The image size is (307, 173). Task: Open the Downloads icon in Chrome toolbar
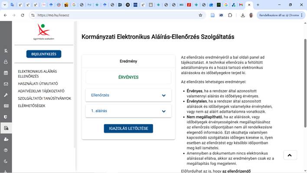coord(243,15)
